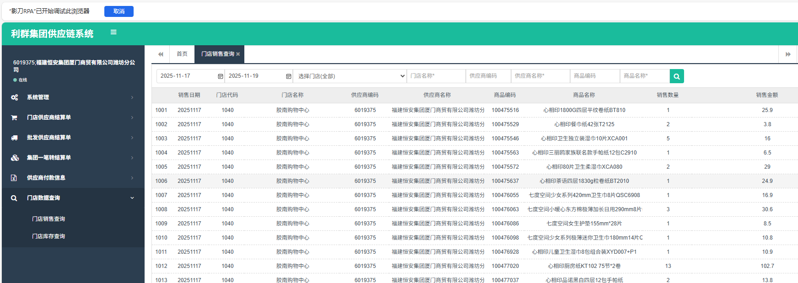Toggle the sidebar hamburger menu icon
Viewport: 798px width, 283px height.
pyautogui.click(x=113, y=32)
